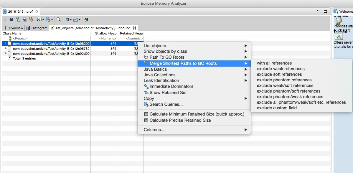The width and height of the screenshot is (353, 173).
Task: Open the Java Basics submenu
Action: [194, 69]
